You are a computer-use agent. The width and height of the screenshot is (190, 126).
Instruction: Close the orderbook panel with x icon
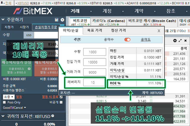[185, 41]
